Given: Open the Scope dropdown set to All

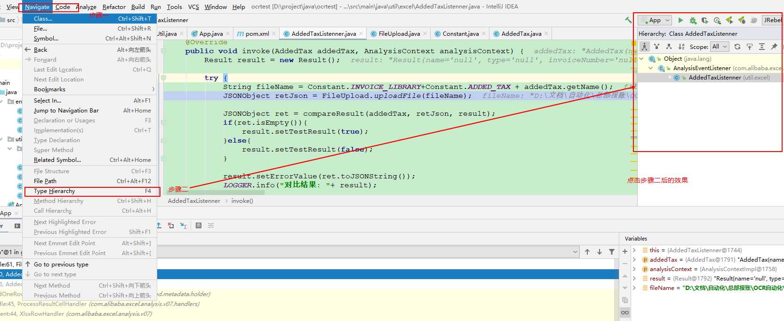Looking at the screenshot, I should click(x=720, y=47).
